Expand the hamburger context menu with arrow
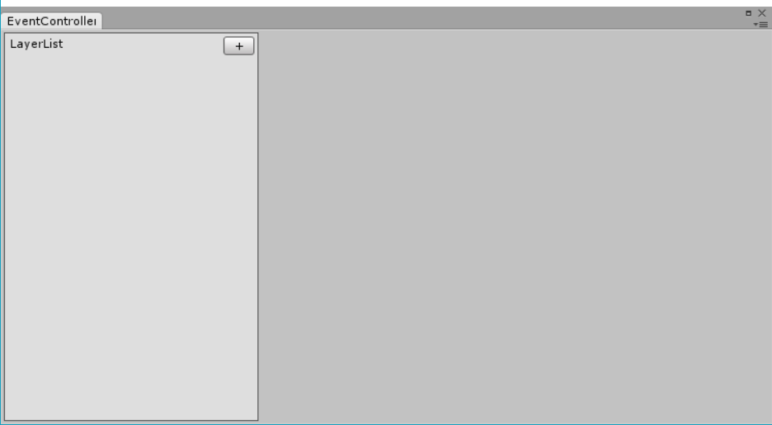772x425 pixels. coord(760,25)
